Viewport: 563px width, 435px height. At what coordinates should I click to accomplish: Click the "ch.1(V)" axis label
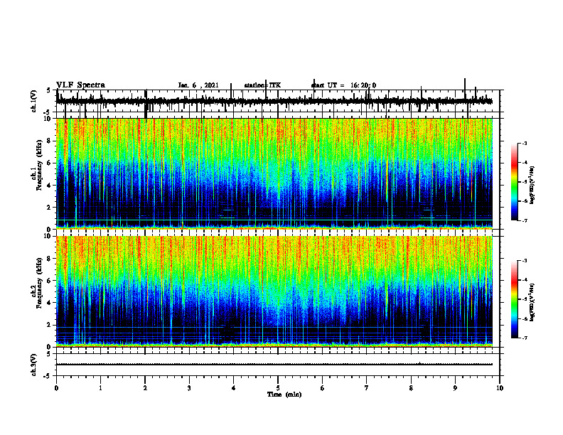point(34,101)
